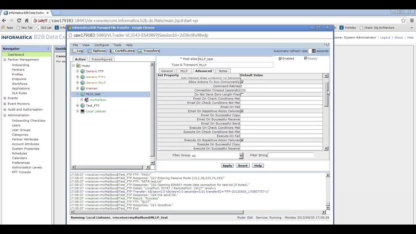Open MFT Console in Navigator
The image size is (416, 234).
[21, 172]
